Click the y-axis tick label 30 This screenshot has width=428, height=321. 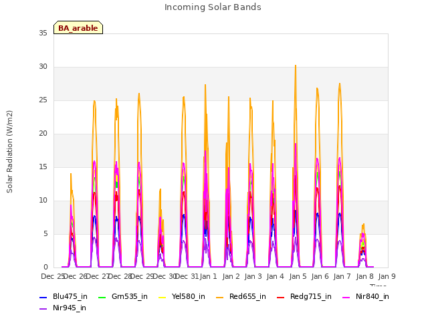click(x=43, y=67)
